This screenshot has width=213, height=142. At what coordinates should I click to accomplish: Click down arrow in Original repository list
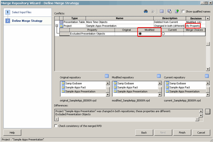pyautogui.click(x=108, y=94)
